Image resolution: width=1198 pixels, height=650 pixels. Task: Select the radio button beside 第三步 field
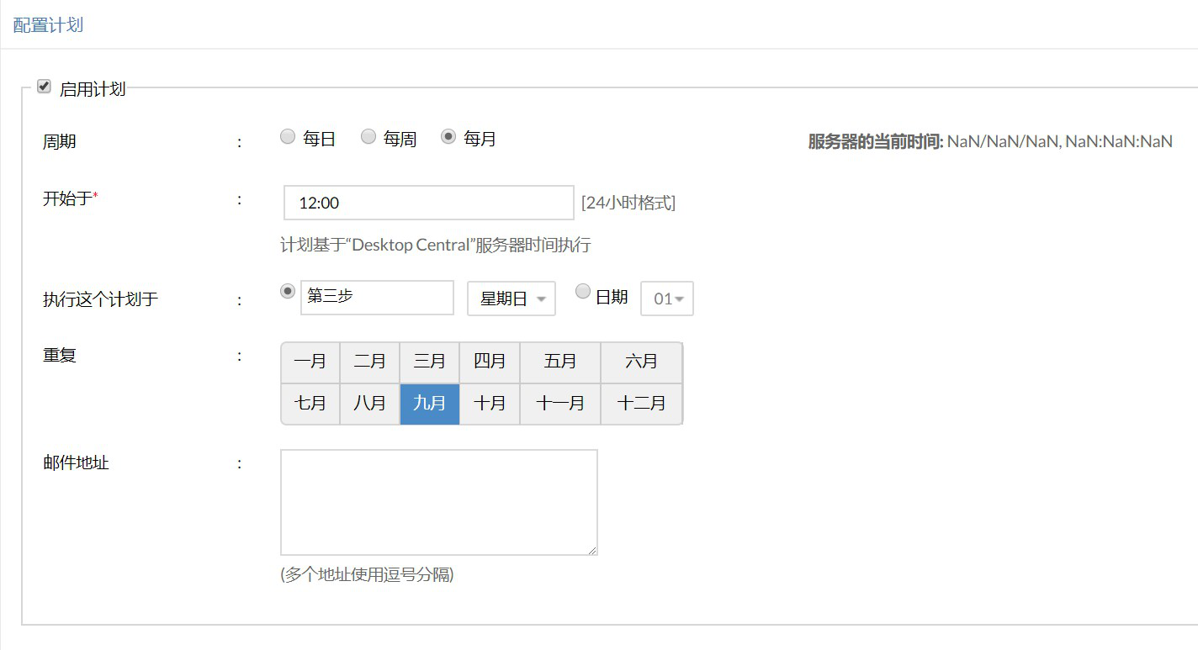pos(288,291)
